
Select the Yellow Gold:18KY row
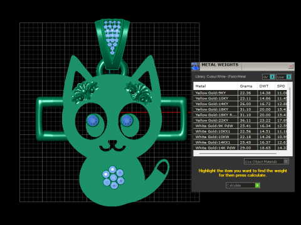tap(240, 109)
